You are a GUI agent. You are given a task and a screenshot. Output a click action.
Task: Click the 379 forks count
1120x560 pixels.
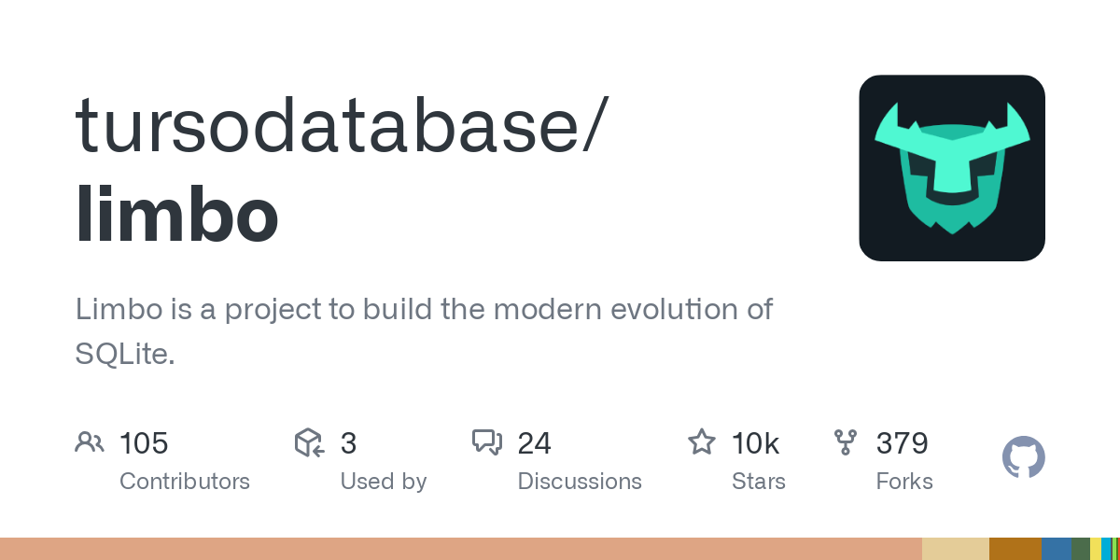pos(902,443)
